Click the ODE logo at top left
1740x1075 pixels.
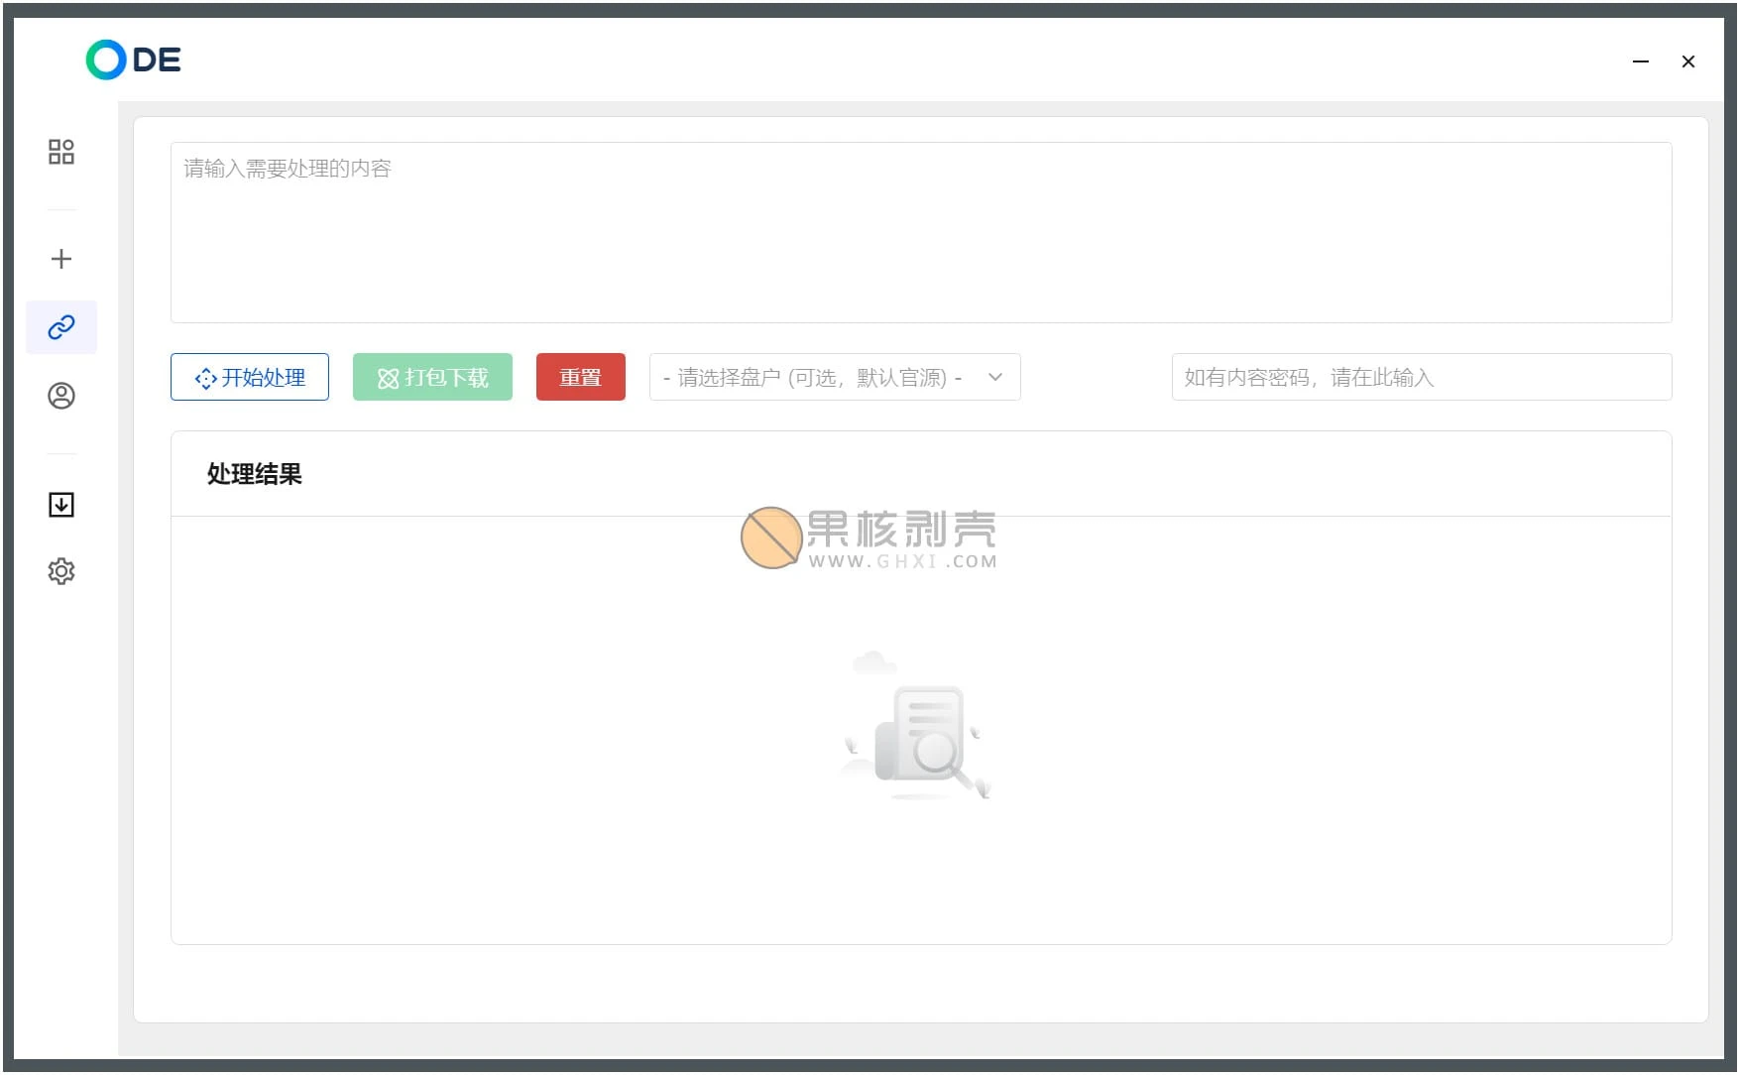click(134, 60)
